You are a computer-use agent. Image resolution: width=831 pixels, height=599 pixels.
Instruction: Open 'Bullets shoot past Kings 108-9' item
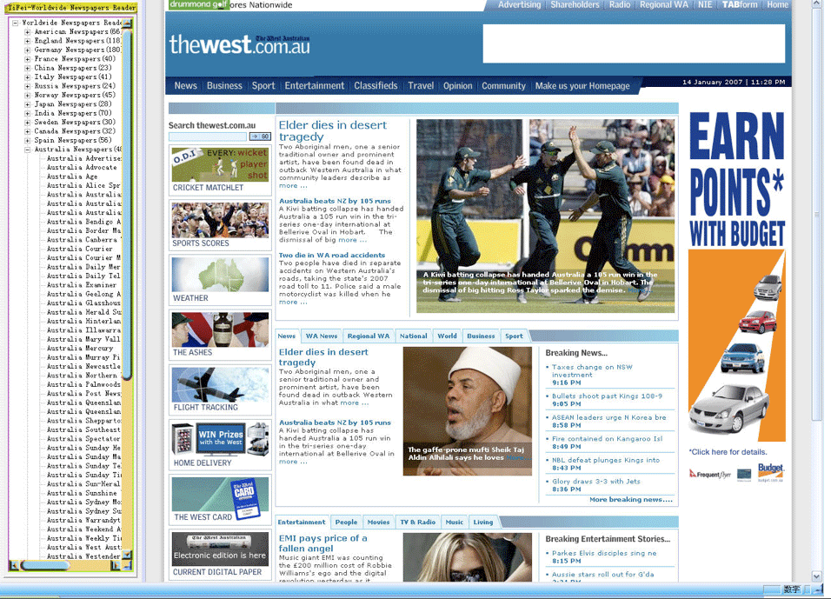607,396
